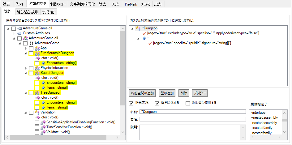Click the FireMountainDungeon .ctor method icon
This screenshot has height=145, width=292.
point(37,58)
